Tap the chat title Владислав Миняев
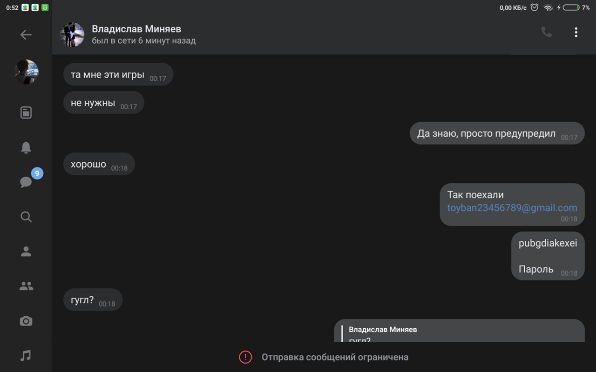 136,29
